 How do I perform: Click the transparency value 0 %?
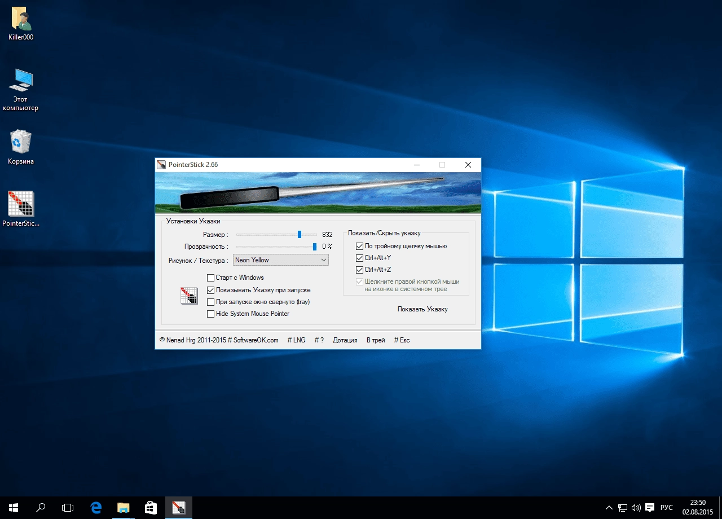(327, 247)
